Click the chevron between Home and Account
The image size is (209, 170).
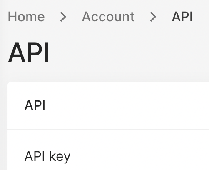[x=63, y=17]
